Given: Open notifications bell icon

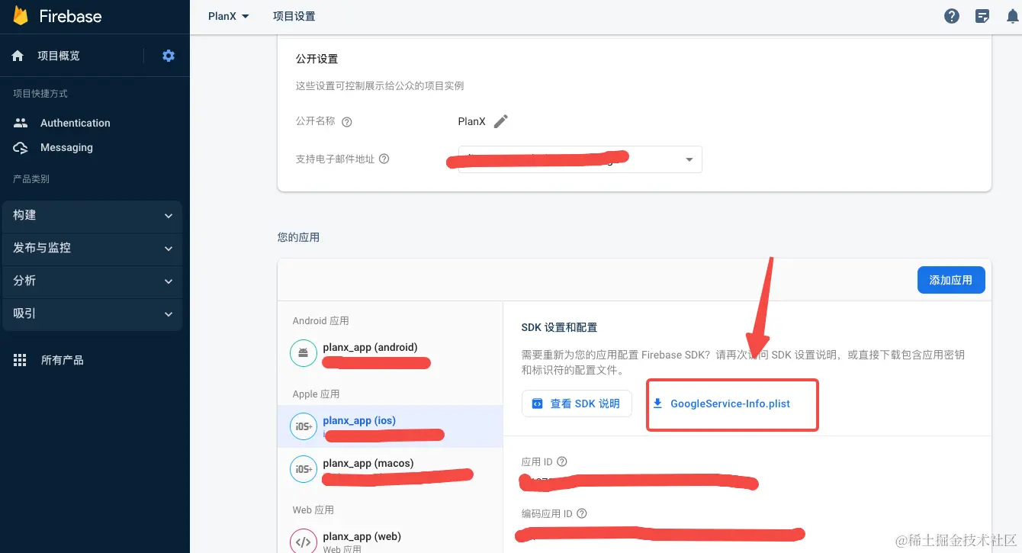Looking at the screenshot, I should pyautogui.click(x=1013, y=16).
